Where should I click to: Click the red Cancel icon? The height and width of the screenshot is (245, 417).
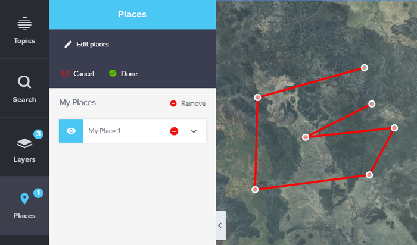pos(66,74)
